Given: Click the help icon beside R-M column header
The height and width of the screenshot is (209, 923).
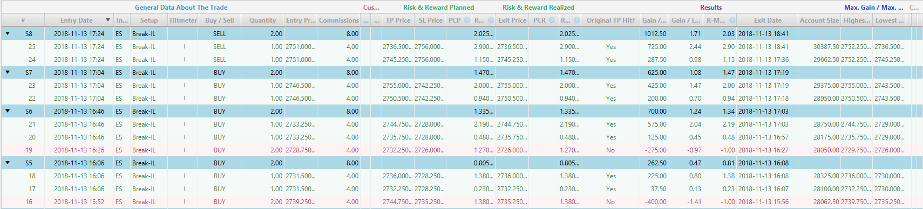Looking at the screenshot, I should click(732, 20).
